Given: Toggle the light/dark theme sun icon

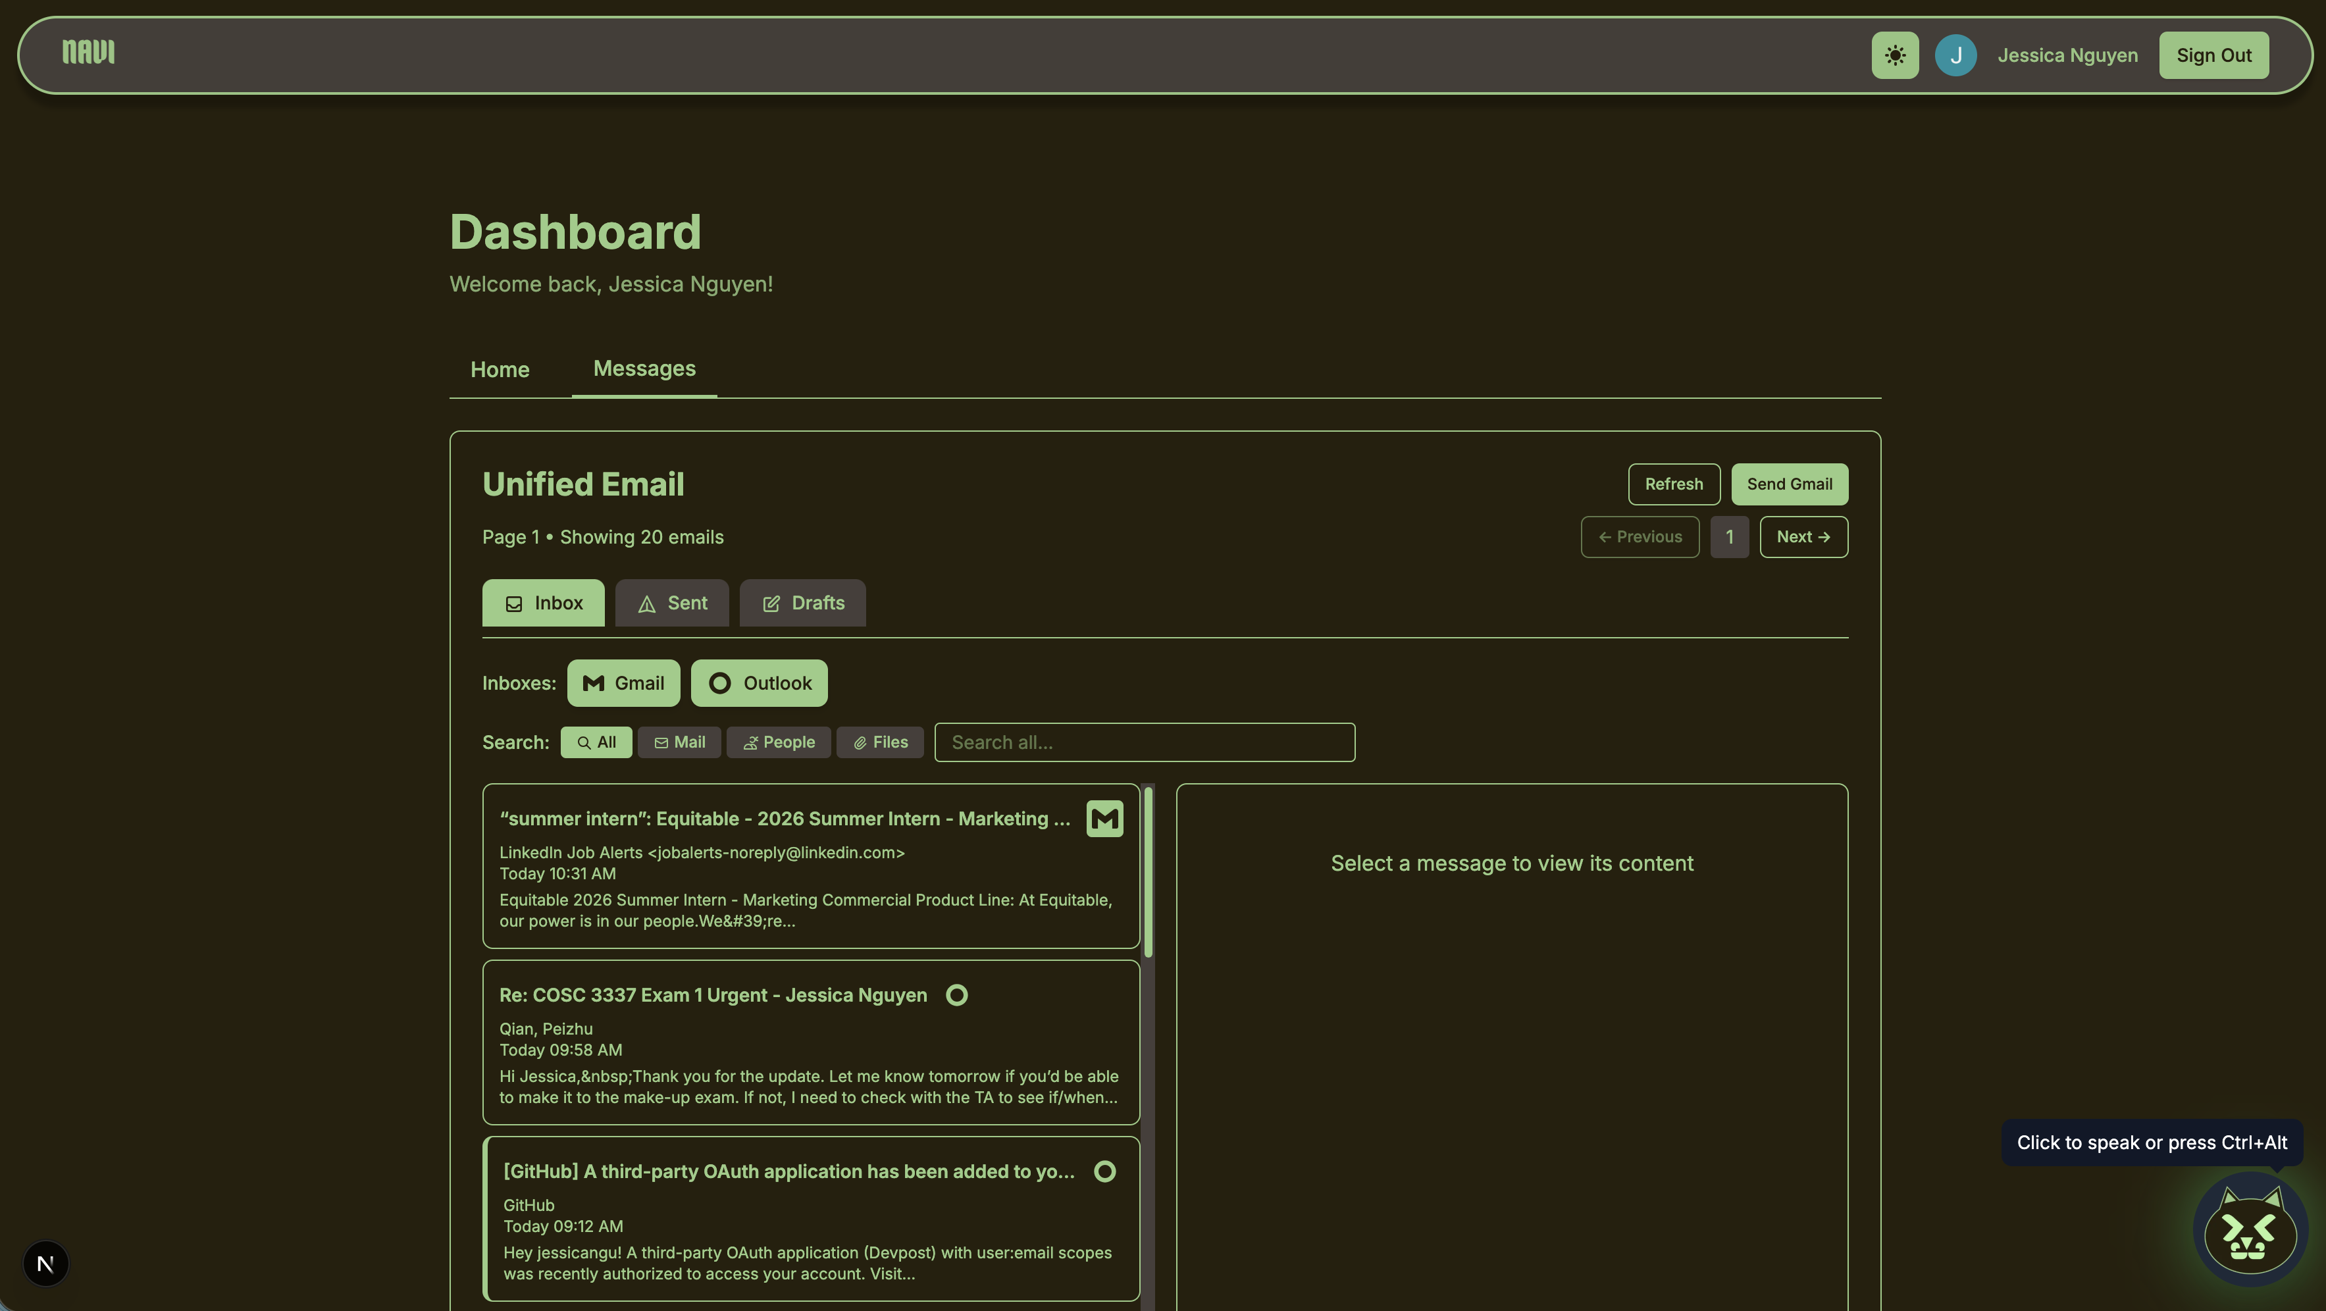Looking at the screenshot, I should (1894, 55).
